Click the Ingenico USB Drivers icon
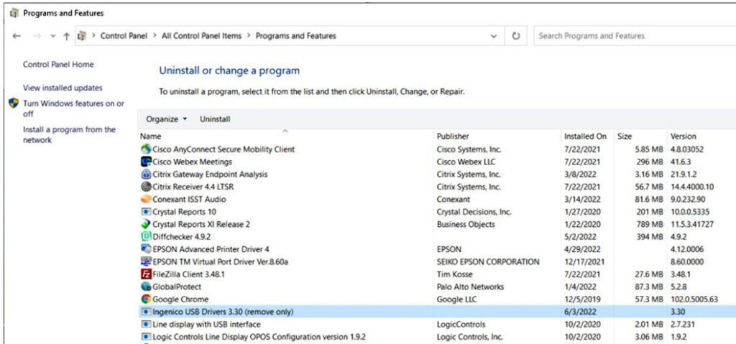 tap(146, 312)
